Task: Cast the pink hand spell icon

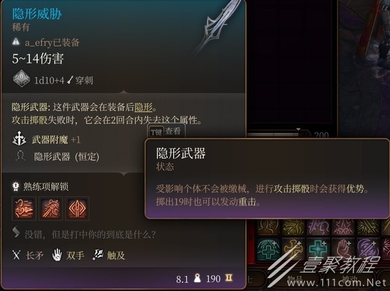Action: [343, 249]
